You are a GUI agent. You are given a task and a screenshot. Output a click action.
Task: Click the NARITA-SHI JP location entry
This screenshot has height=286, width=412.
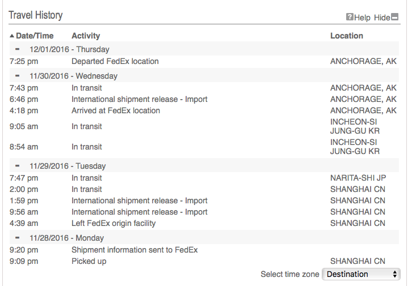358,178
